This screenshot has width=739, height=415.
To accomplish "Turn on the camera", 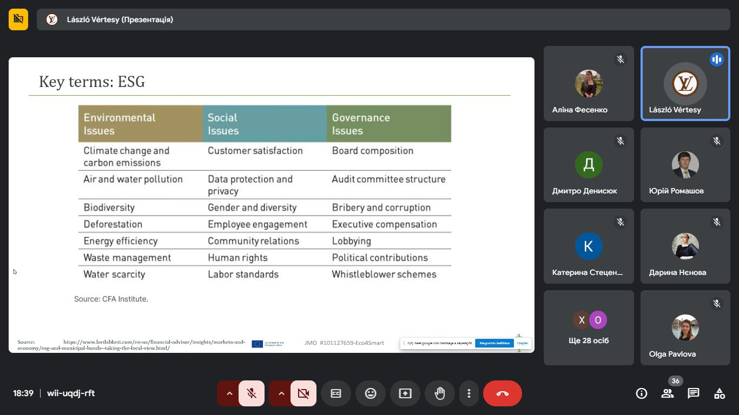I will [x=303, y=393].
